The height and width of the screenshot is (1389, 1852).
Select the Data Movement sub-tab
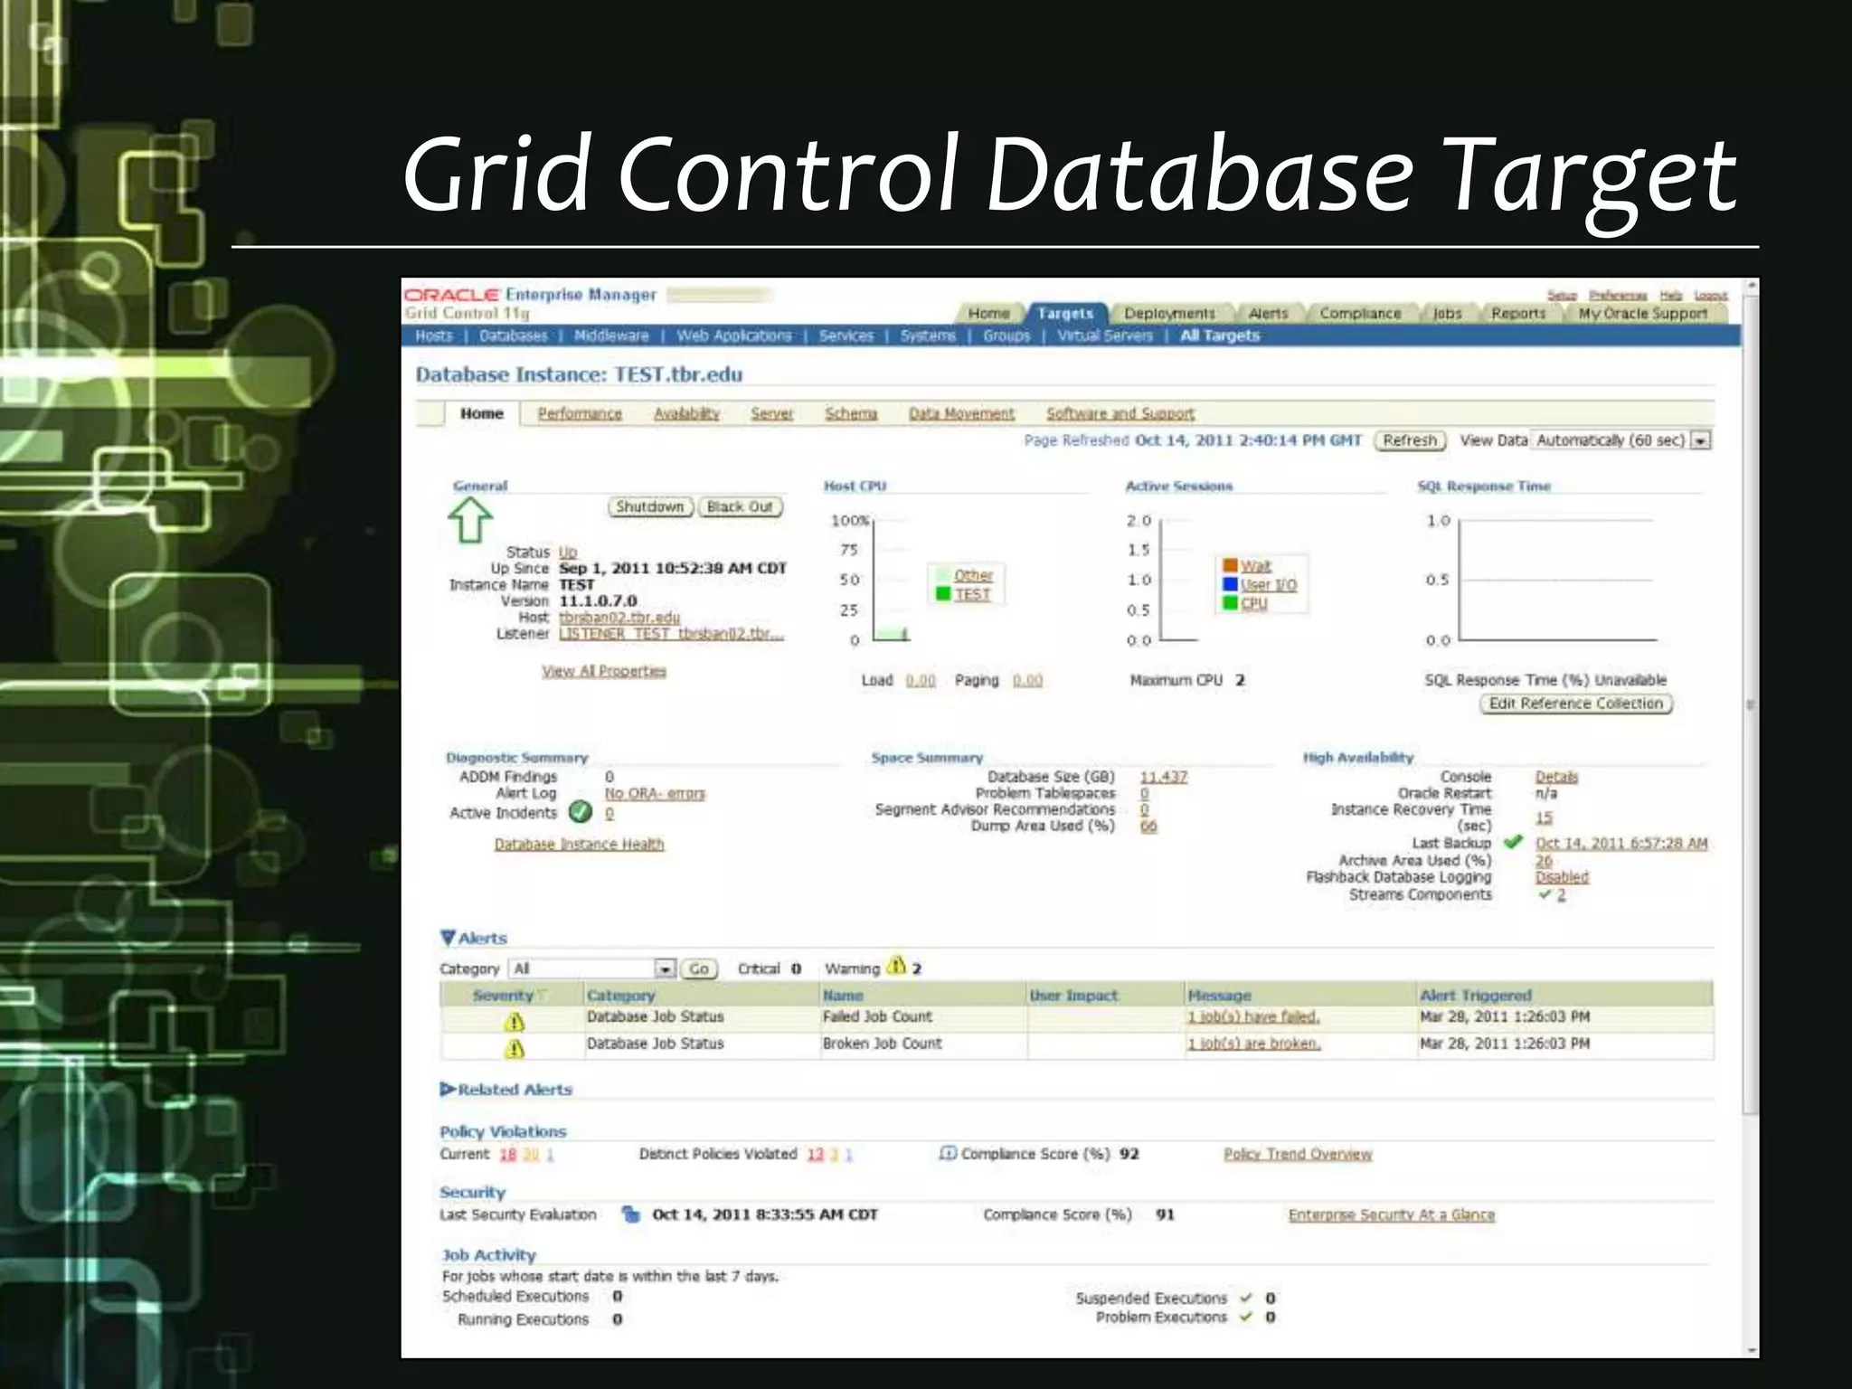point(961,413)
